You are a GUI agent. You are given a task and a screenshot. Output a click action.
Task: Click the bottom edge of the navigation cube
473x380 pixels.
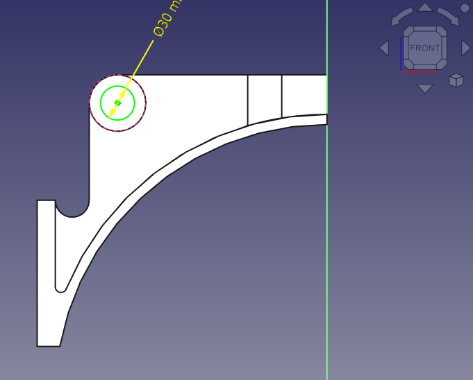(x=424, y=67)
